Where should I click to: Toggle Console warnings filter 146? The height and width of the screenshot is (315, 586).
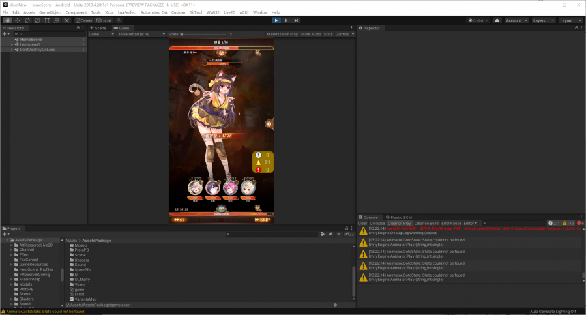pyautogui.click(x=568, y=223)
